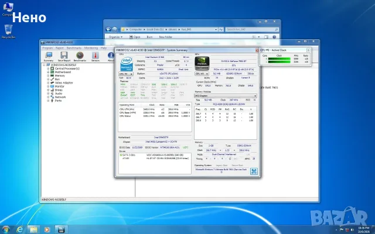Click the core 0 clock bar
Image resolution: width=375 pixels, height=234 pixels.
point(279,58)
